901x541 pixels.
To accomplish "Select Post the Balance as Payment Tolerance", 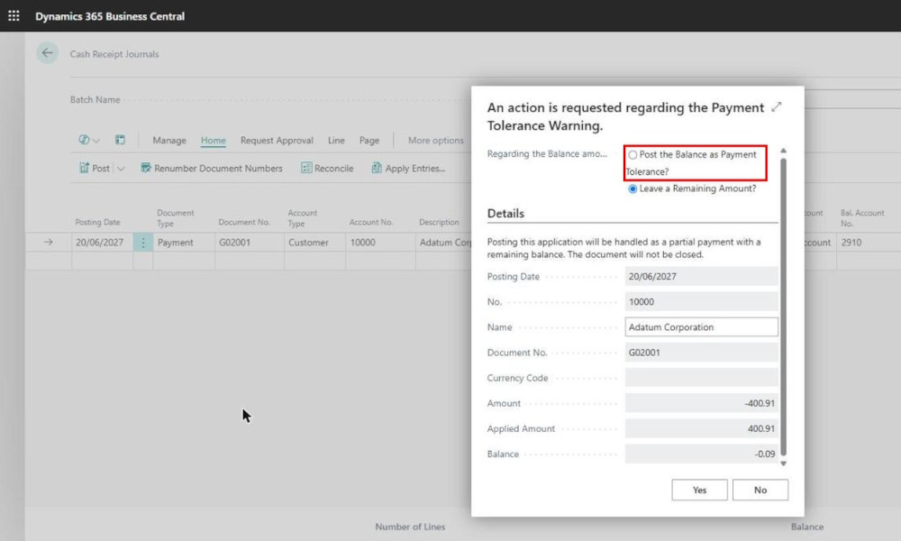I will [x=633, y=155].
